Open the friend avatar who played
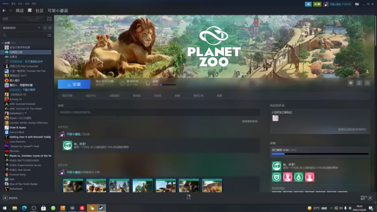This screenshot has height=212, width=377. [275, 118]
